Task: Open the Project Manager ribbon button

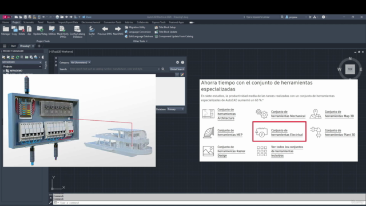Action: (6, 30)
